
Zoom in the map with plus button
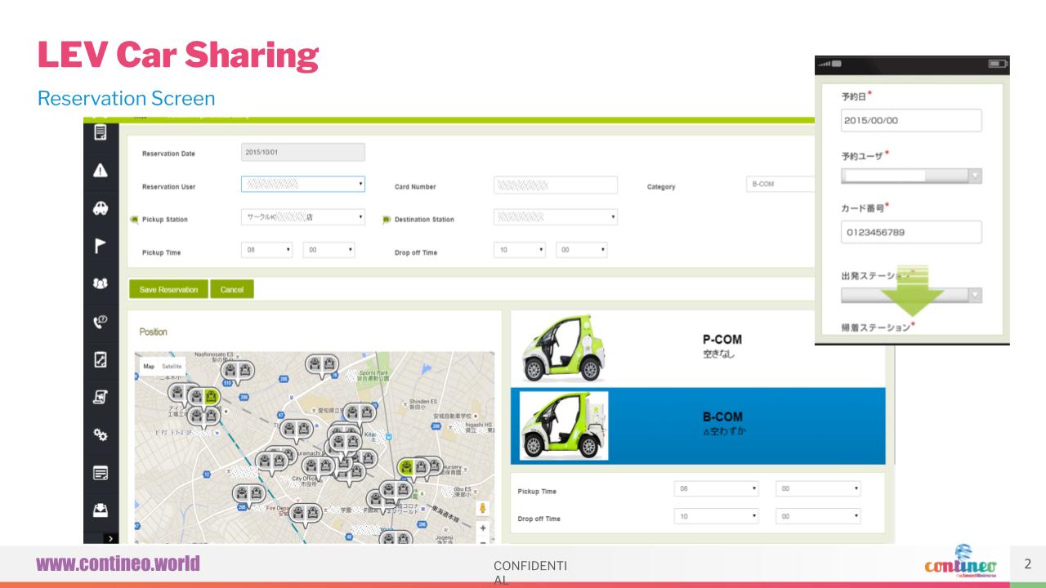coord(483,528)
